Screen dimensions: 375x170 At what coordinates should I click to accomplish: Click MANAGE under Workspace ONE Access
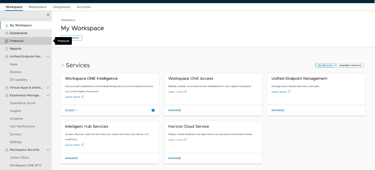pyautogui.click(x=175, y=110)
